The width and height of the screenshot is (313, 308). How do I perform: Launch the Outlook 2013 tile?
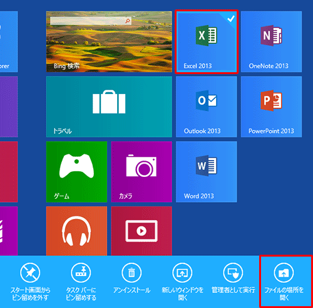point(207,107)
